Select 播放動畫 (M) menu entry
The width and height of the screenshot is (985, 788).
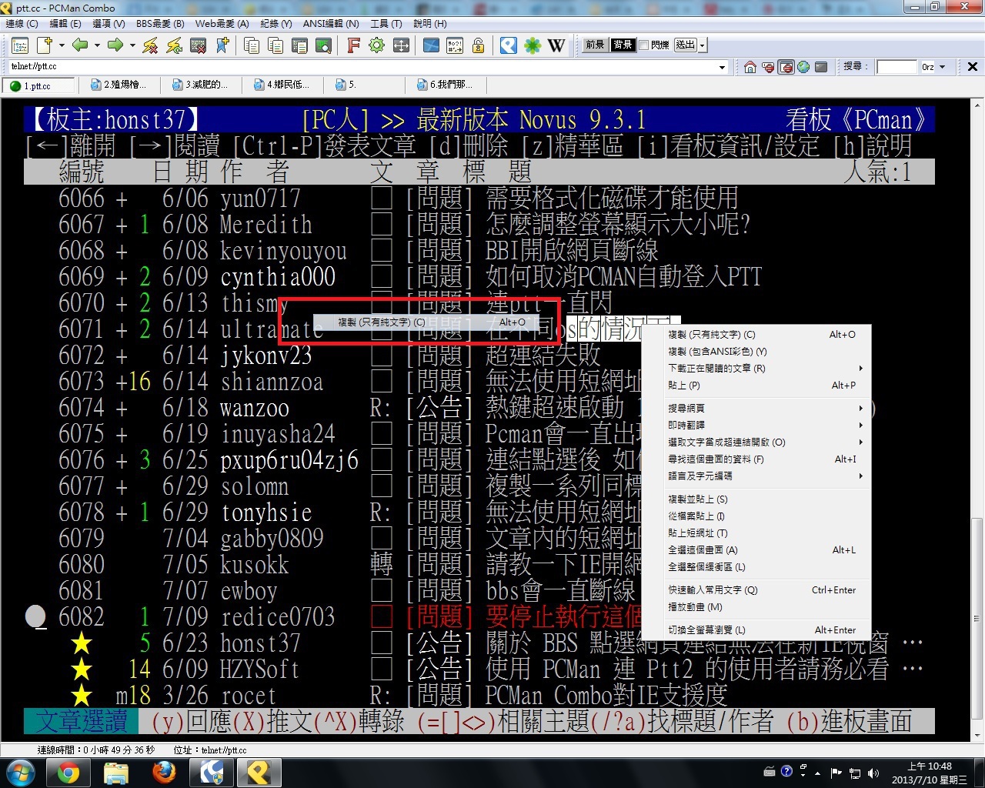756,606
